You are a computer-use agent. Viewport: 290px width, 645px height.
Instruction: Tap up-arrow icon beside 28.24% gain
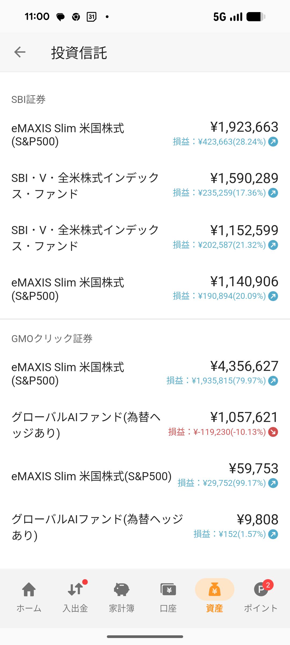[x=273, y=142]
